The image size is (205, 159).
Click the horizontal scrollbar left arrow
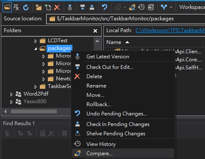[x=6, y=112]
